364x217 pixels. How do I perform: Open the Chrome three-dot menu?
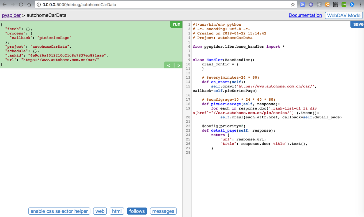(x=360, y=4)
